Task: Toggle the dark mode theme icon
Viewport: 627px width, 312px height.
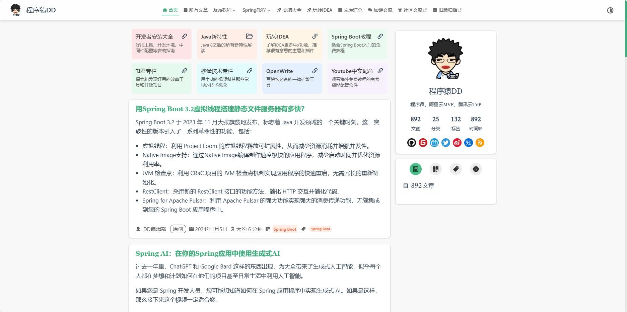Action: click(610, 10)
